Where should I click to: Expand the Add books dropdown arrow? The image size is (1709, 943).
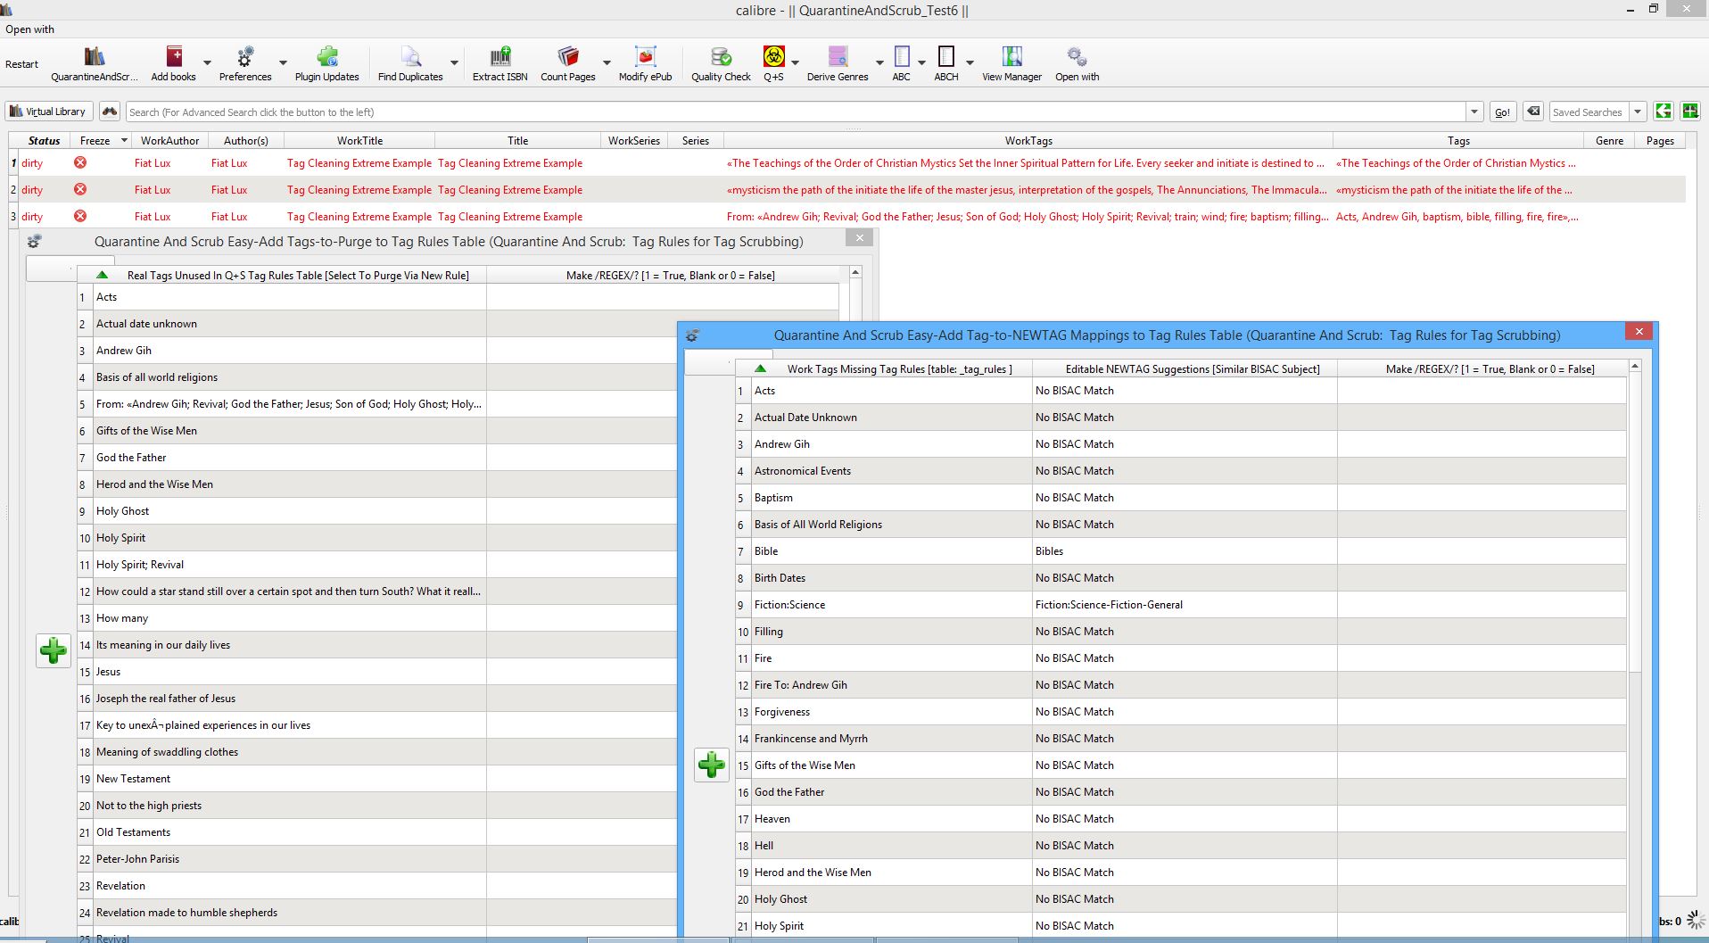point(207,63)
